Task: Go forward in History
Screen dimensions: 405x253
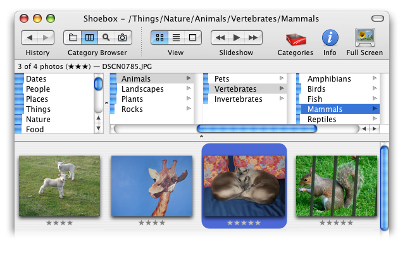Action: (x=46, y=38)
